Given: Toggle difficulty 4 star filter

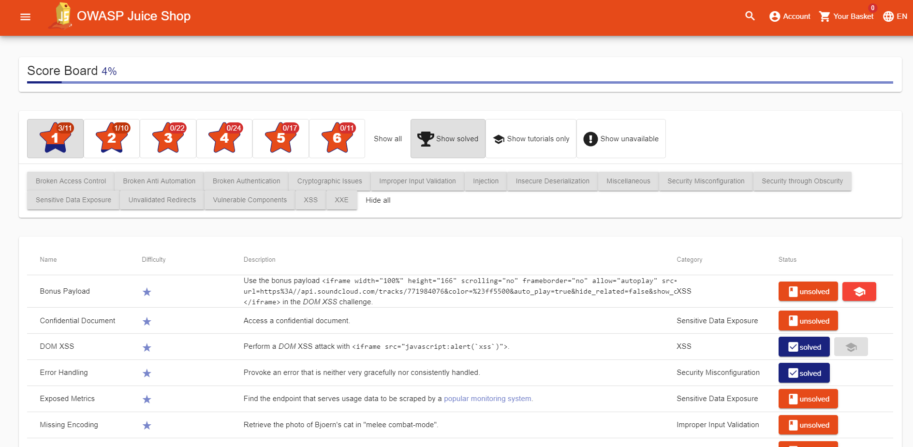Looking at the screenshot, I should [224, 139].
